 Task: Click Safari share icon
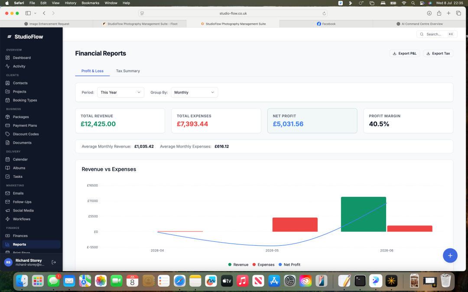(x=439, y=13)
